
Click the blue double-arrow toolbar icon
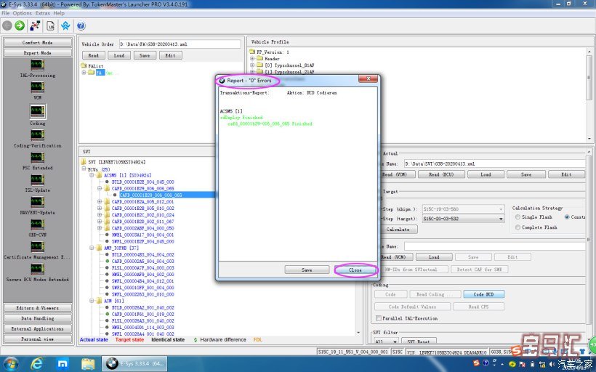coord(65,25)
